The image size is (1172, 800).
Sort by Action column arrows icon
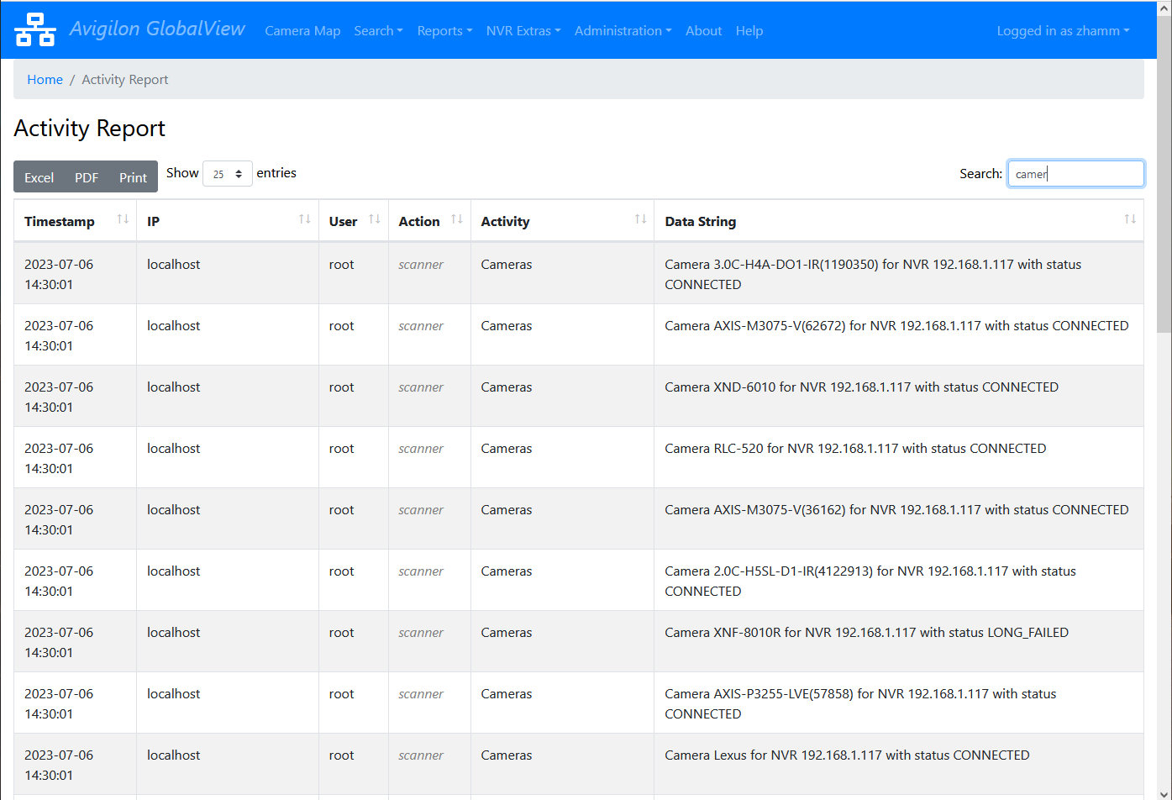click(x=457, y=219)
